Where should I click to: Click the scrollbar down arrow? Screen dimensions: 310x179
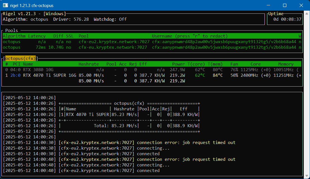(x=307, y=176)
